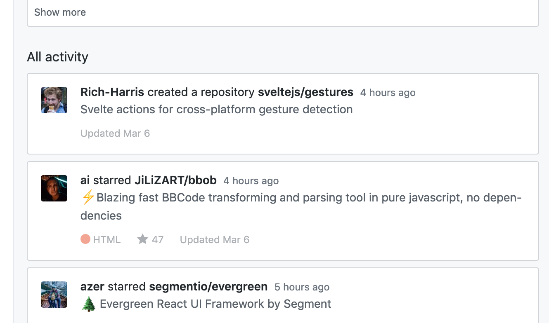The image size is (549, 323).
Task: Click the Show more button
Action: (60, 12)
